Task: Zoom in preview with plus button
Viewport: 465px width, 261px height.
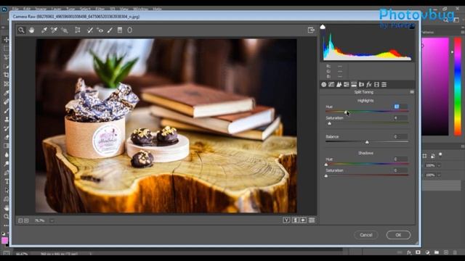Action: coord(26,220)
